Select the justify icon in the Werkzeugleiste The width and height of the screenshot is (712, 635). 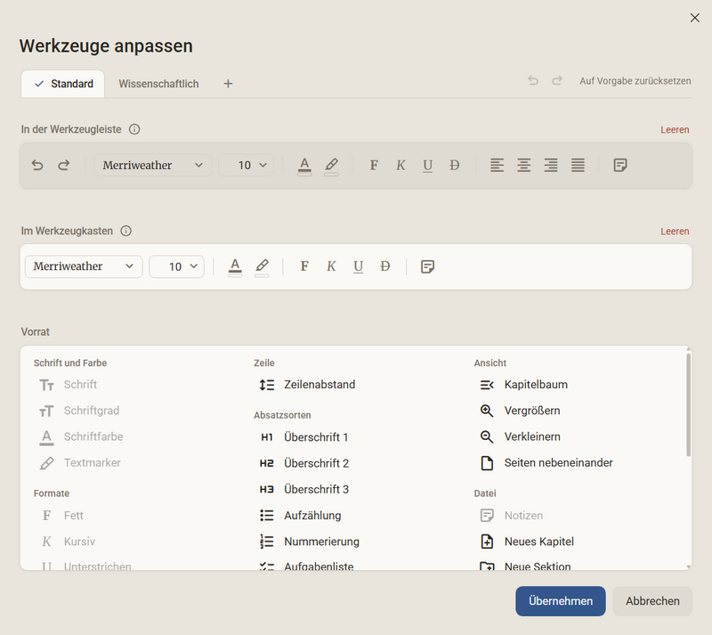[578, 165]
